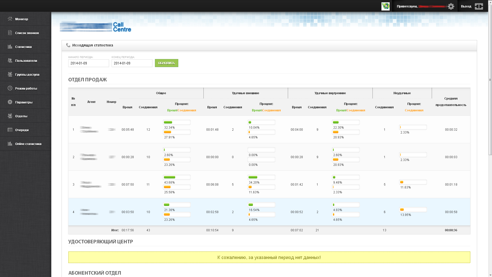This screenshot has width=492, height=277.
Task: Click the АБОНЕНТСКИЙ ОТДЕЛ section heading
Action: 95,273
